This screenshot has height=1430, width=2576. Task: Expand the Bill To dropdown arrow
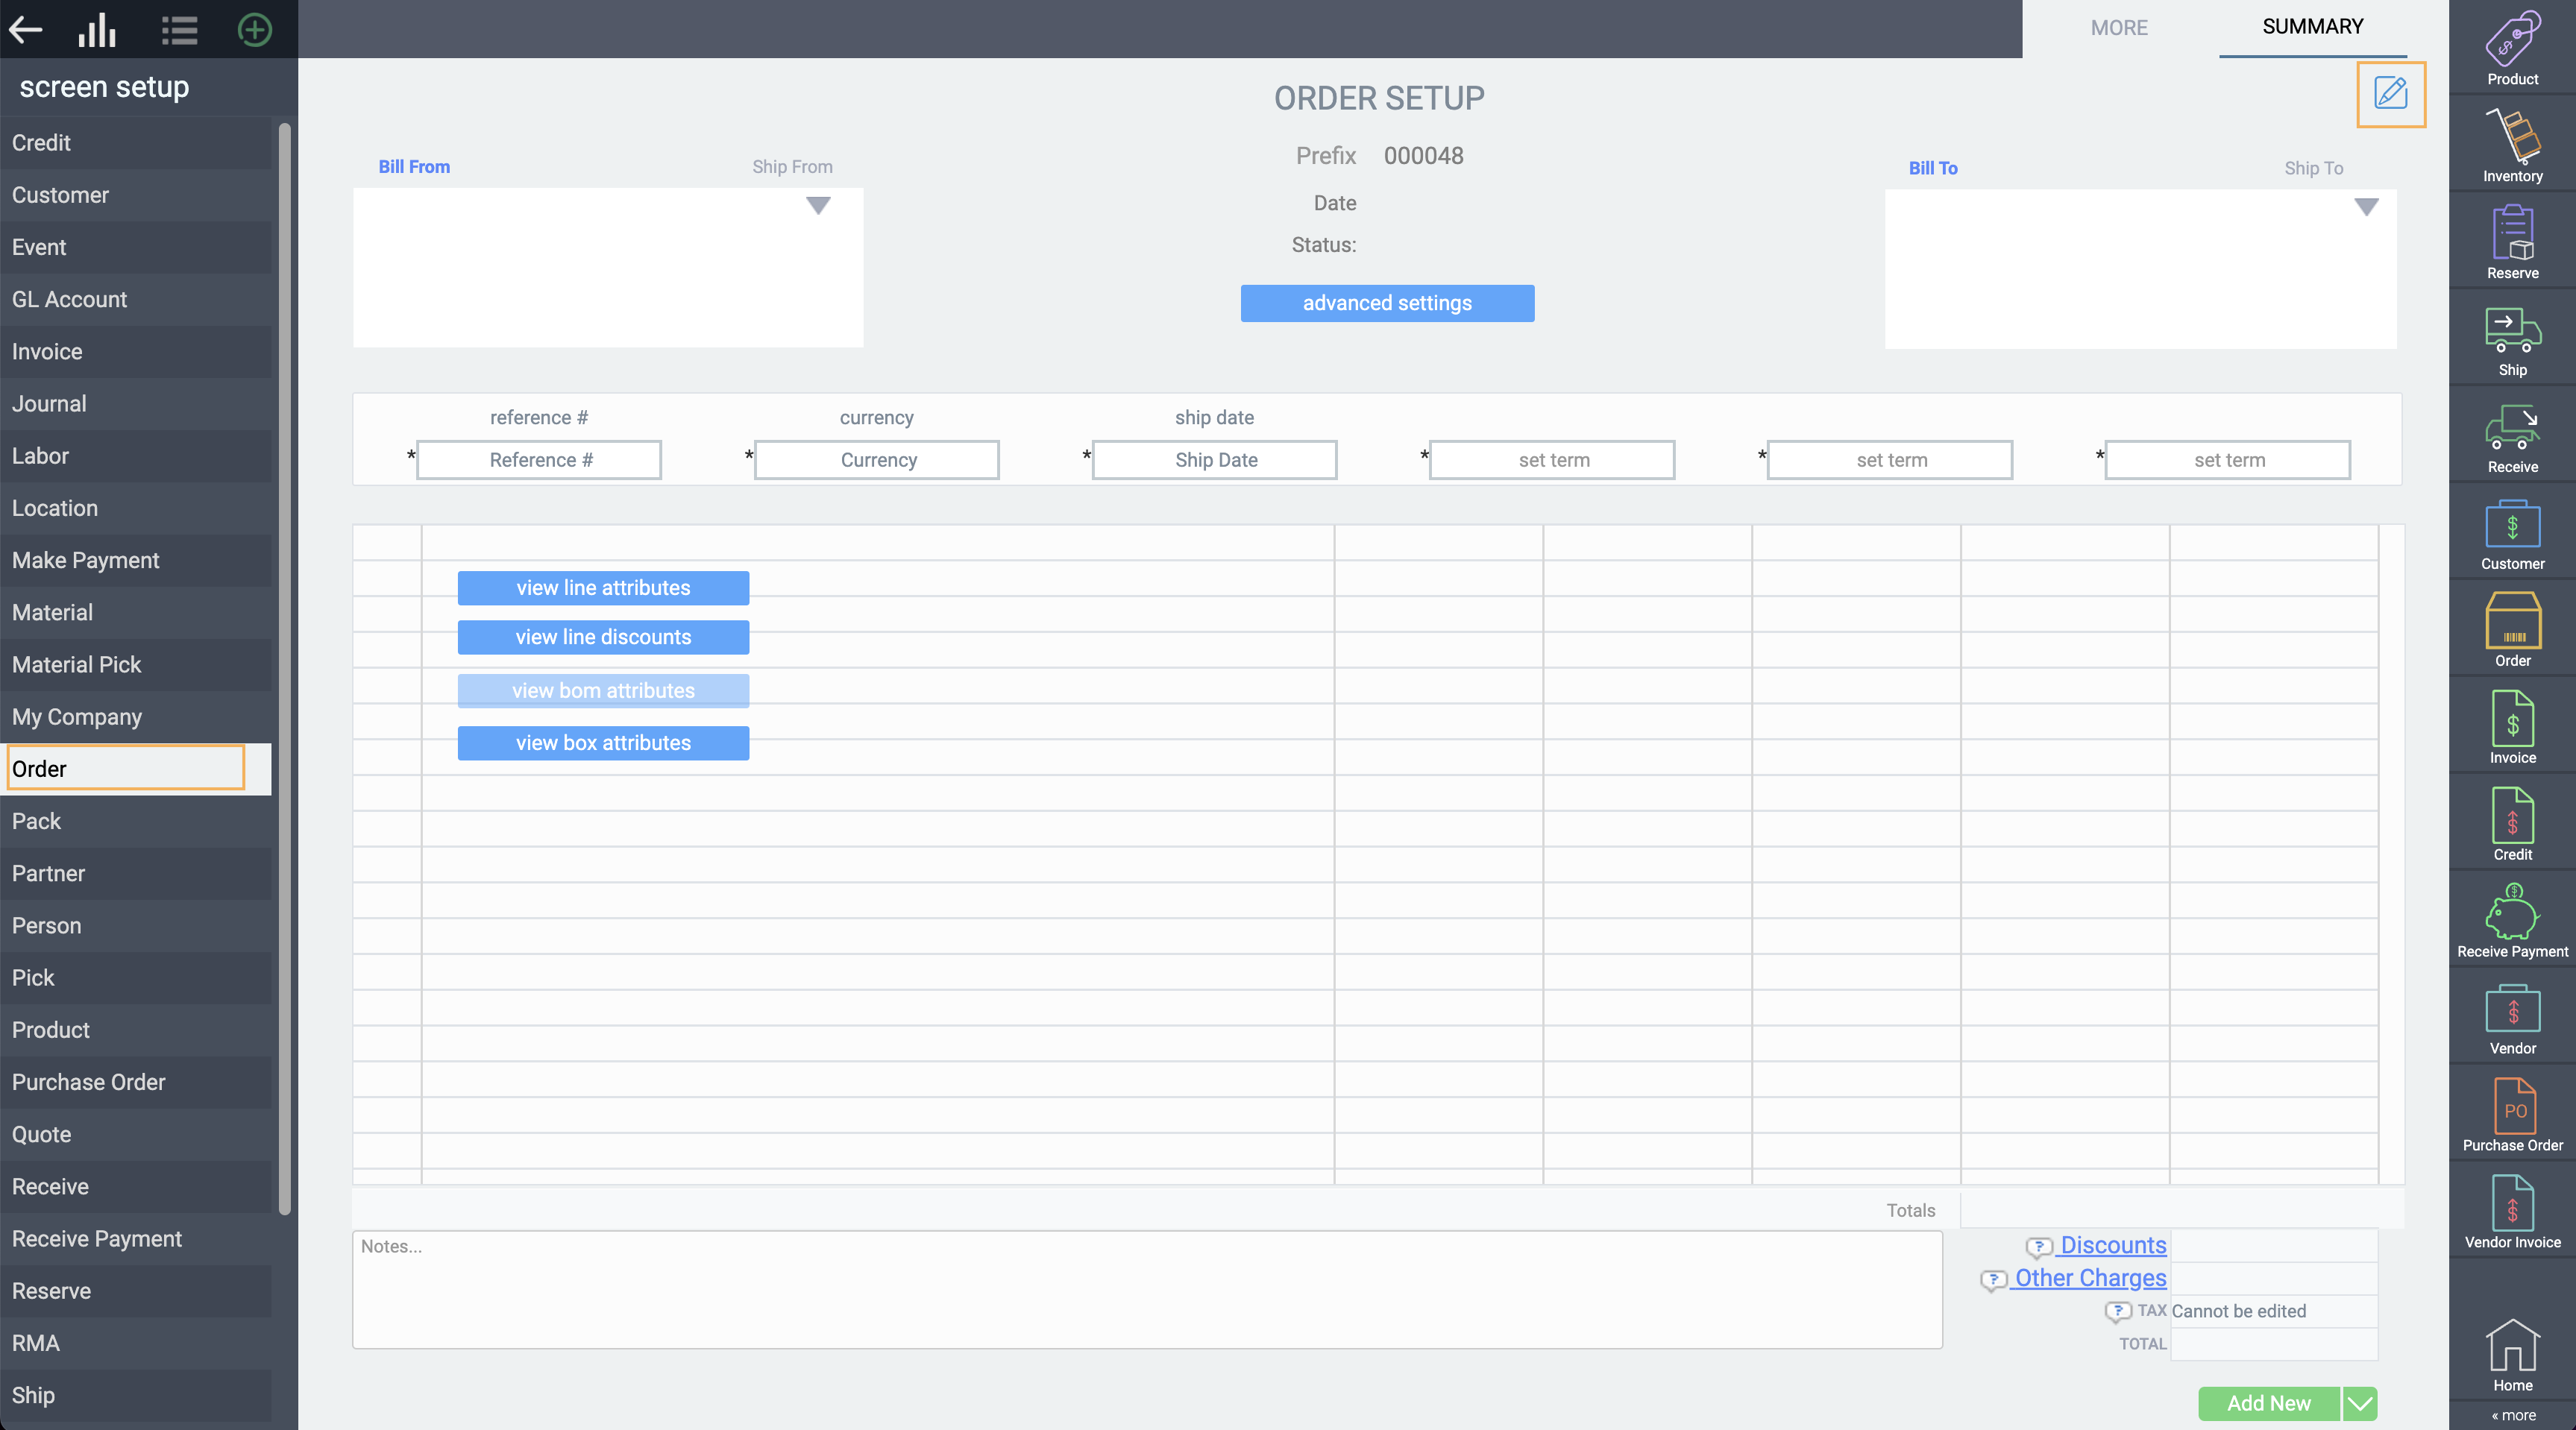(x=2365, y=207)
